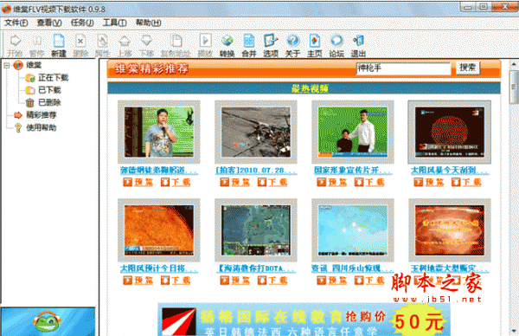
Task: Click the 复制地址 (copy address) icon
Action: tap(176, 45)
